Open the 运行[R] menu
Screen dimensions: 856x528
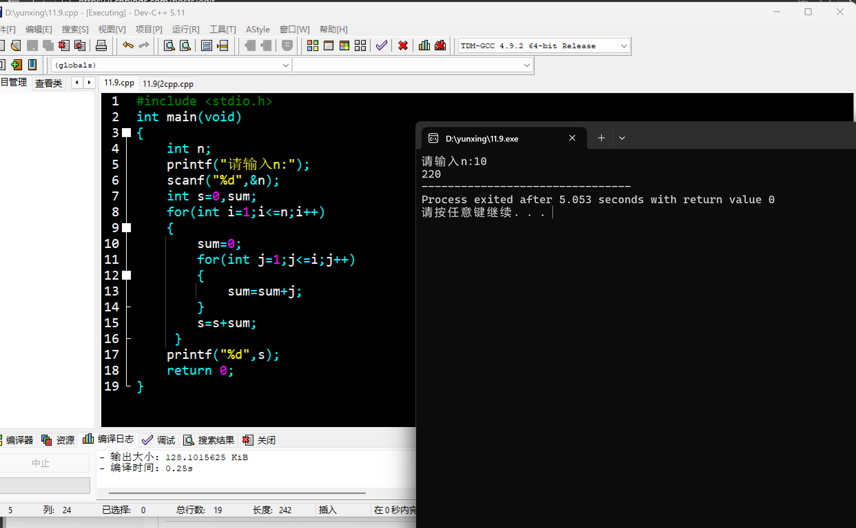point(185,29)
